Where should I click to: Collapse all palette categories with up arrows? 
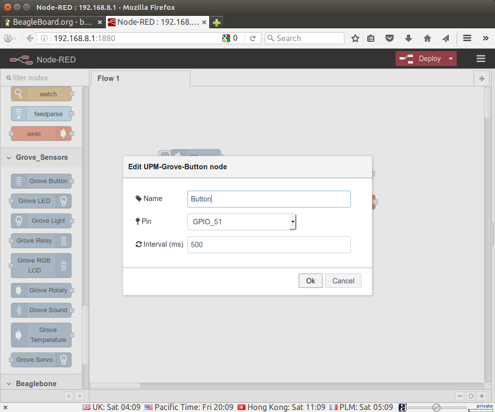69,396
